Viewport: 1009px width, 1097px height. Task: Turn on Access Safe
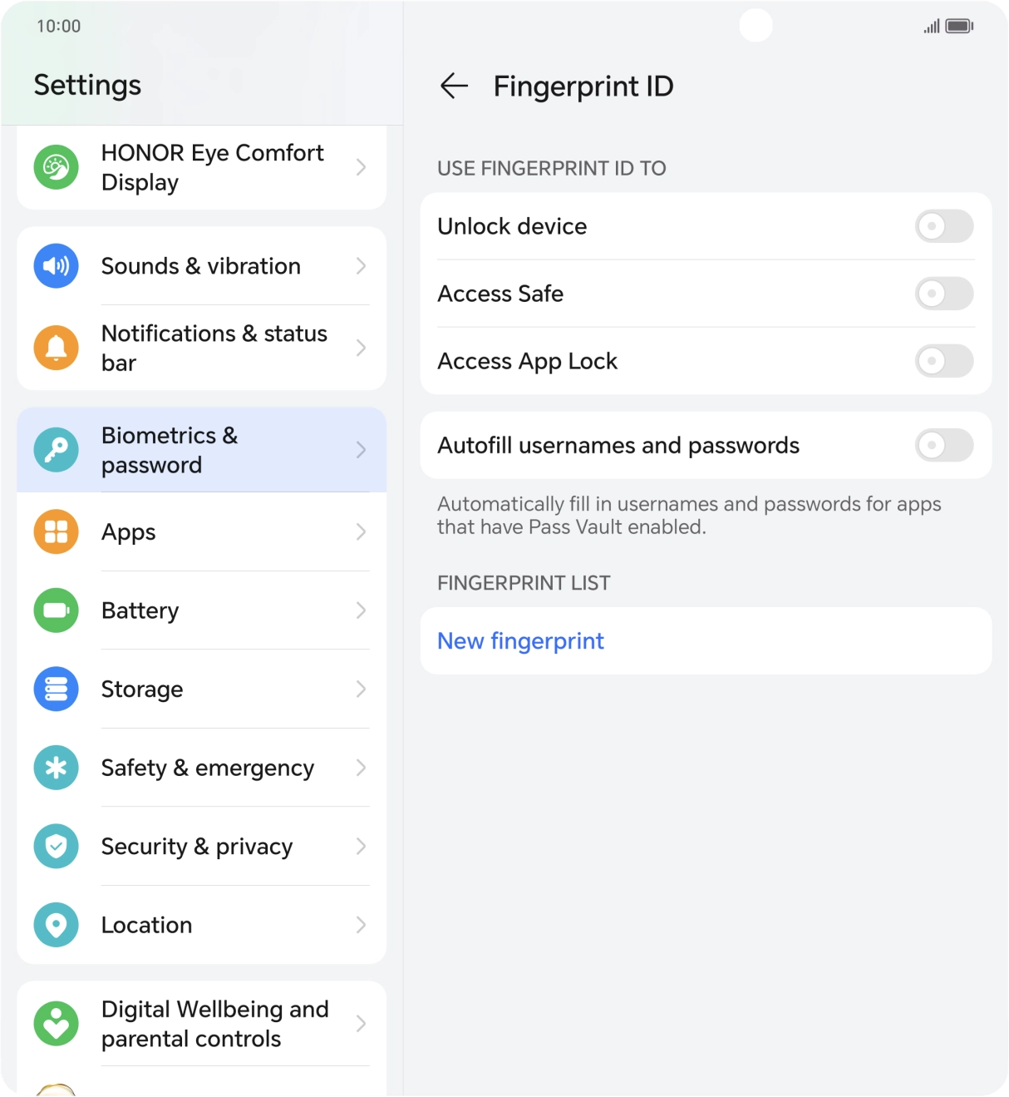(943, 294)
